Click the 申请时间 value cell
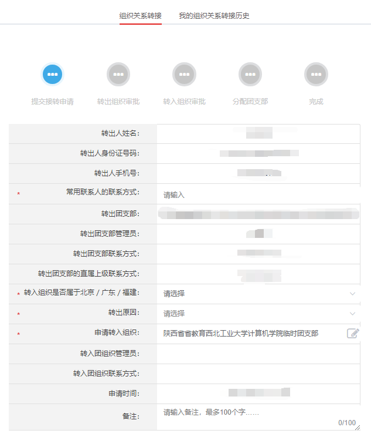371x437 pixels. (x=259, y=393)
